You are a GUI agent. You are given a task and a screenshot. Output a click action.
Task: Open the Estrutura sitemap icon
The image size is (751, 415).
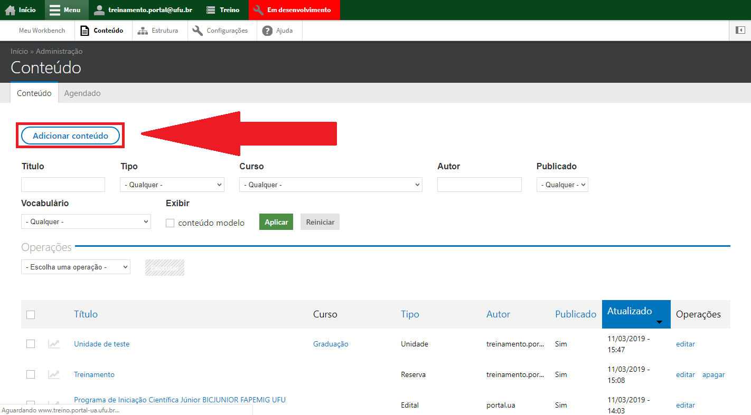(x=143, y=31)
